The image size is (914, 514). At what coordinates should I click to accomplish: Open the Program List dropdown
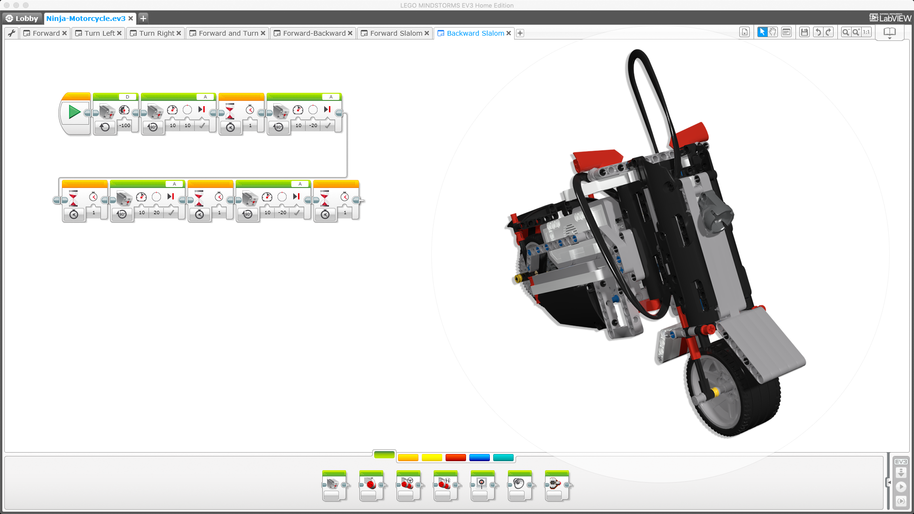(x=745, y=32)
